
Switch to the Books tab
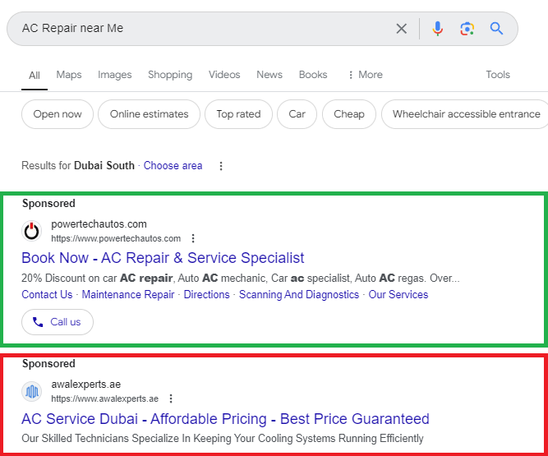click(x=313, y=75)
